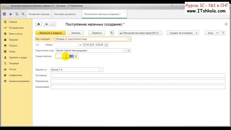Navigate forward with the right arrow

[53, 24]
